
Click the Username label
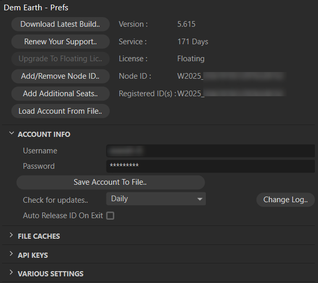[40, 151]
